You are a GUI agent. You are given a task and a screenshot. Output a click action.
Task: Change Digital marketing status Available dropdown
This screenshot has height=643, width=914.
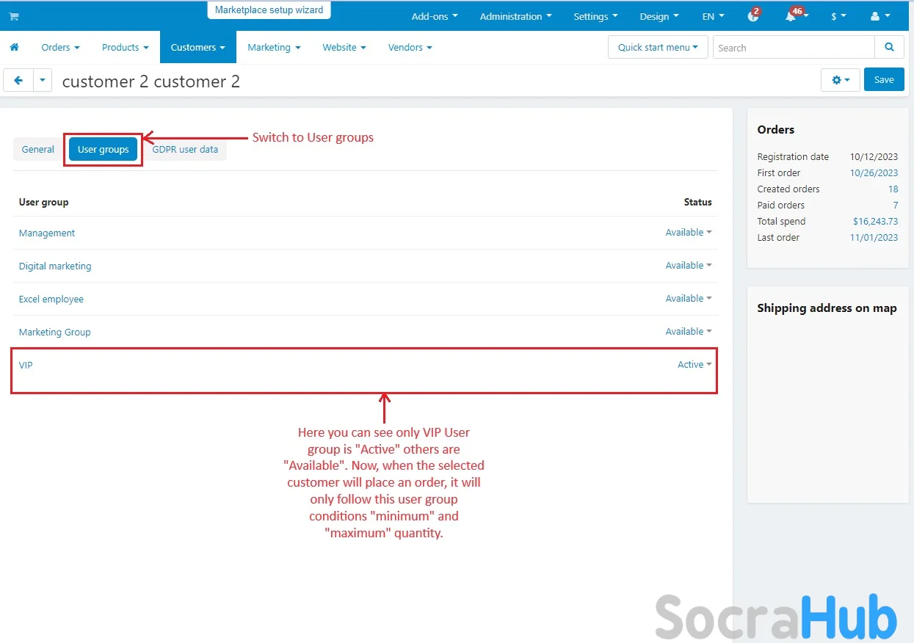pos(689,265)
